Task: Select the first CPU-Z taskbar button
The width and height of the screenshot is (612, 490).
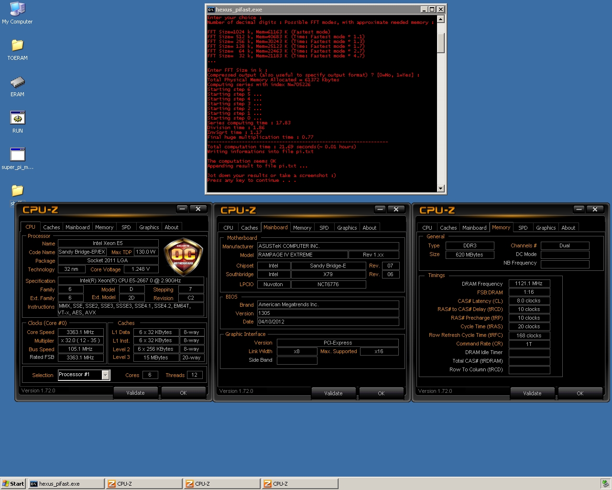Action: click(144, 484)
